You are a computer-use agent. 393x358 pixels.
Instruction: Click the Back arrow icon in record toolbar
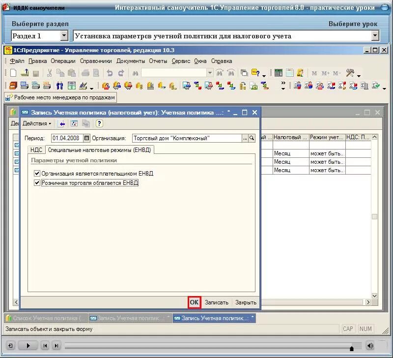point(61,123)
